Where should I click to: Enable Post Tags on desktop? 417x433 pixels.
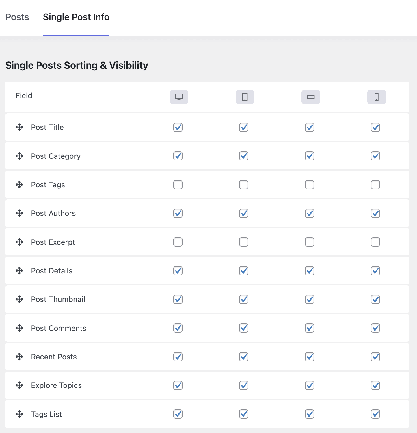pyautogui.click(x=178, y=184)
